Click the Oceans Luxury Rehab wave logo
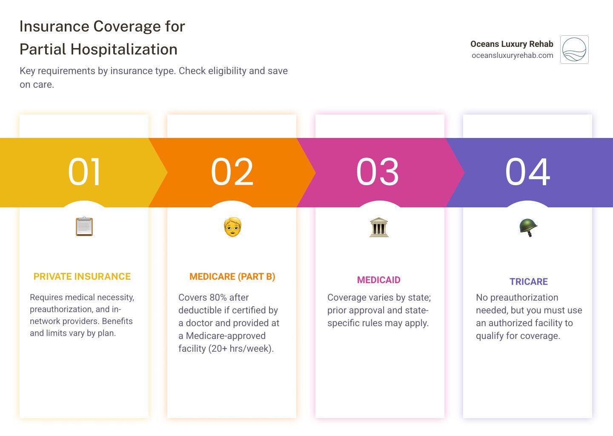Screen dimensions: 613x436 coord(574,50)
